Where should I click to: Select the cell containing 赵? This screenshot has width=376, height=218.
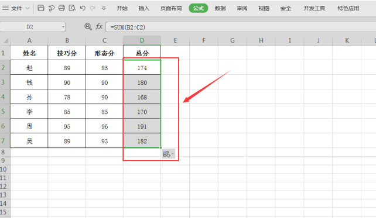pyautogui.click(x=29, y=68)
